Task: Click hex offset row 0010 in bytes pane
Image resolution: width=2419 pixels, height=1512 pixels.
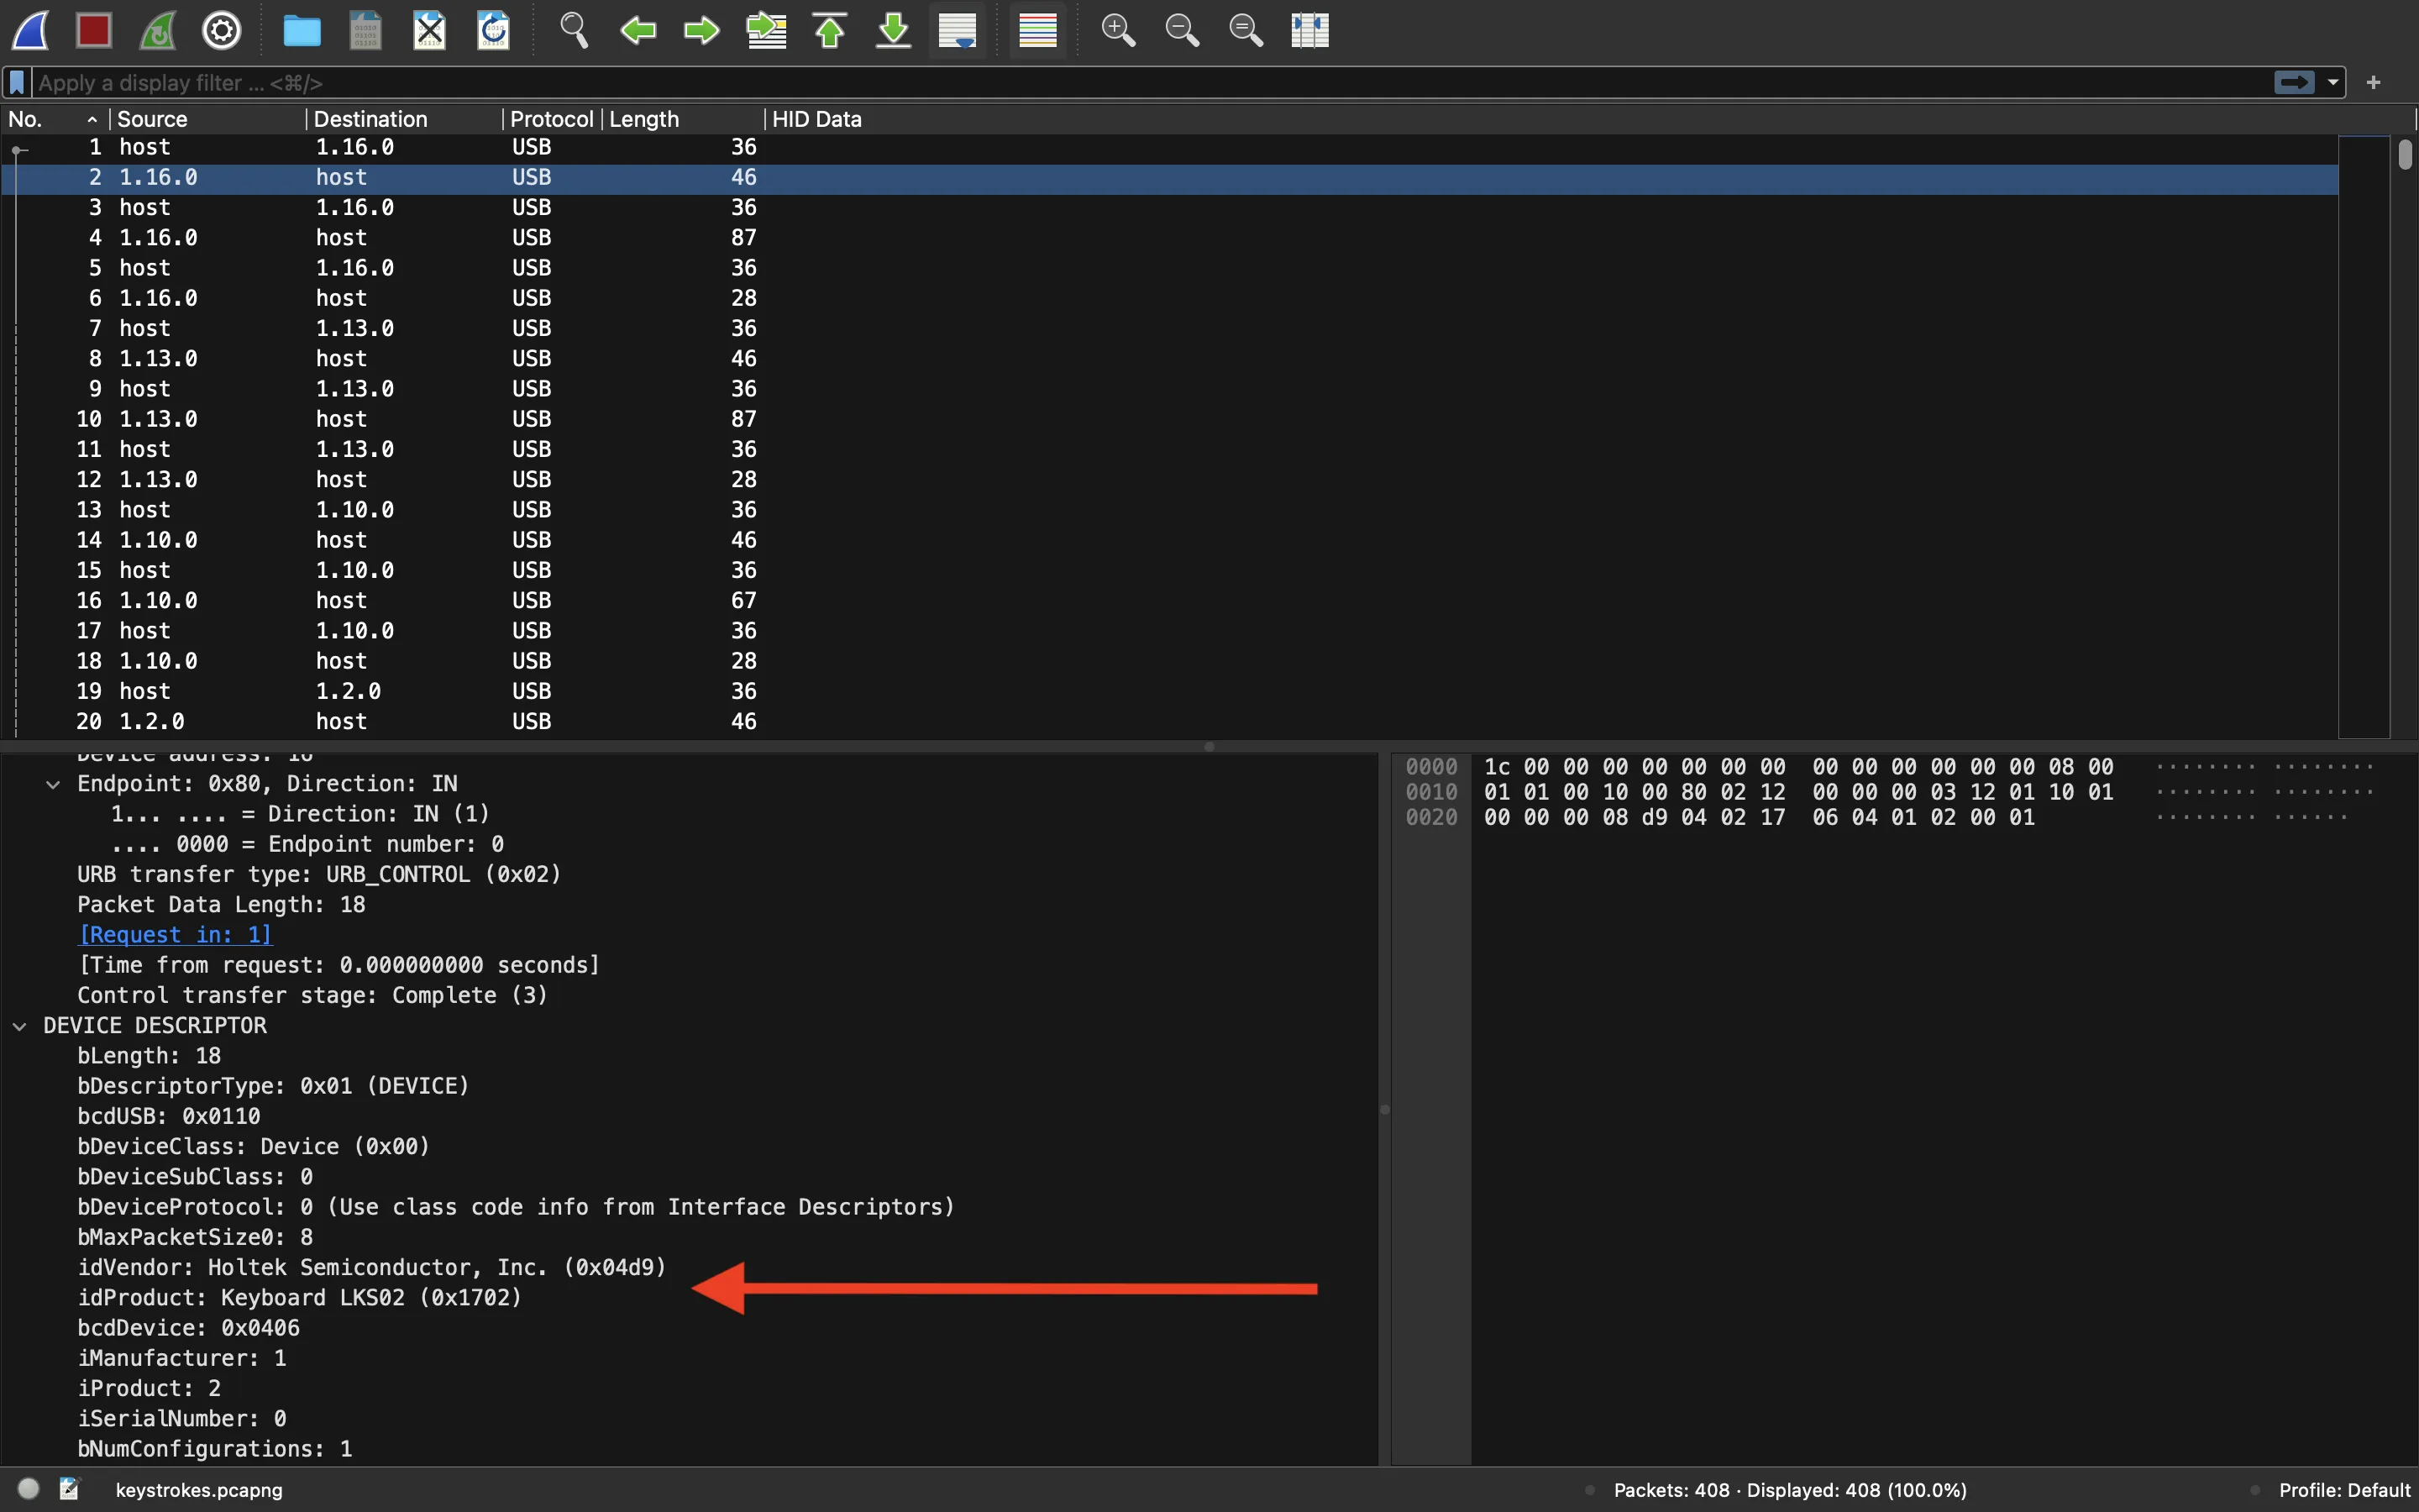Action: pyautogui.click(x=1431, y=792)
